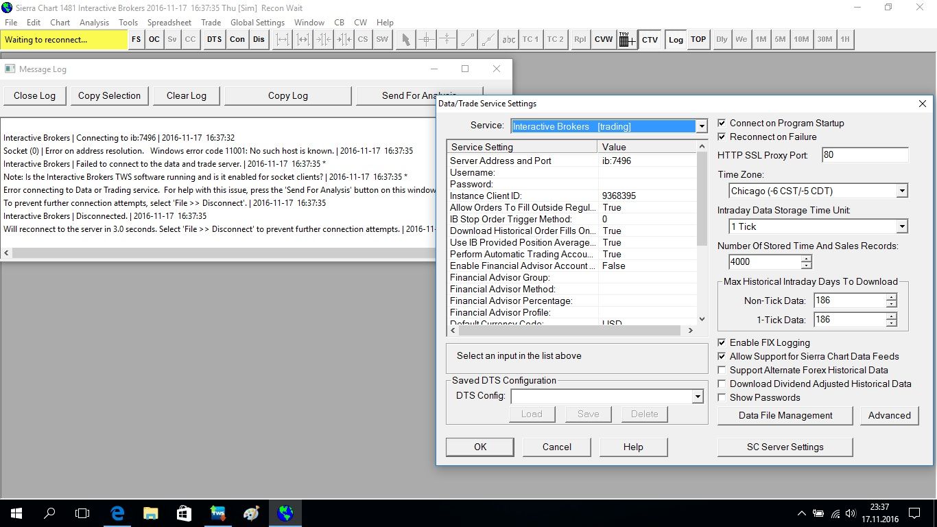
Task: Click the settings list horizontal scrollbar
Action: tap(569, 331)
